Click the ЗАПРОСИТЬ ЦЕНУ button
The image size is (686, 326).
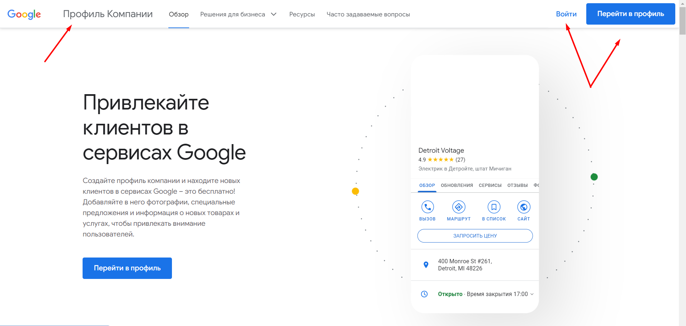point(475,236)
